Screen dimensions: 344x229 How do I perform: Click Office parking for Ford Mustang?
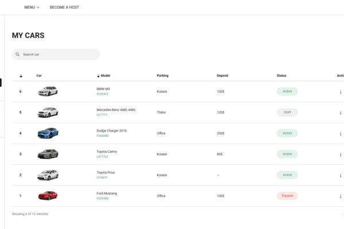(161, 196)
